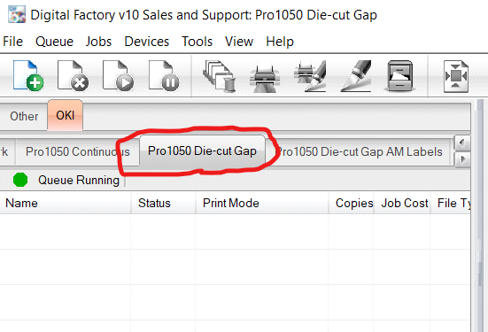Image resolution: width=488 pixels, height=332 pixels.
Task: Click the stacked pages with spool icon
Action: pos(219,76)
